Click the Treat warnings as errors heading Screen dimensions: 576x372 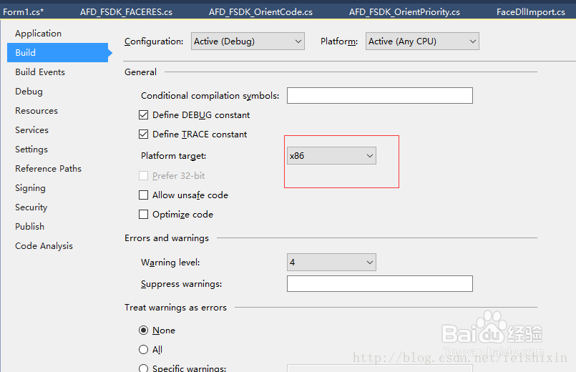point(175,308)
